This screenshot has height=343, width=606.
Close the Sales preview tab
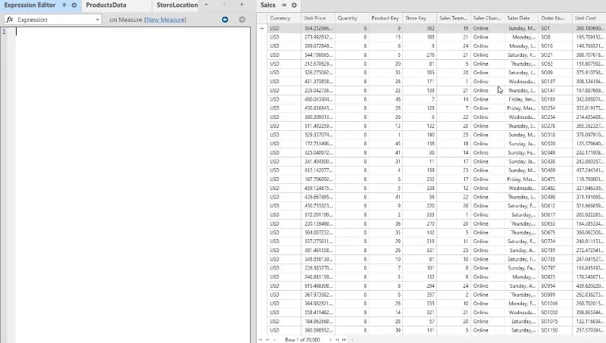(294, 5)
